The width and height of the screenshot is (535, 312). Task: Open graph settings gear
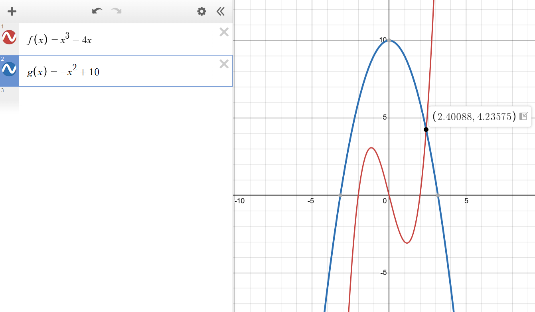202,11
